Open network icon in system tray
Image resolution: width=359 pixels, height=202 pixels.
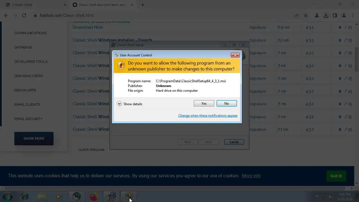(x=324, y=197)
